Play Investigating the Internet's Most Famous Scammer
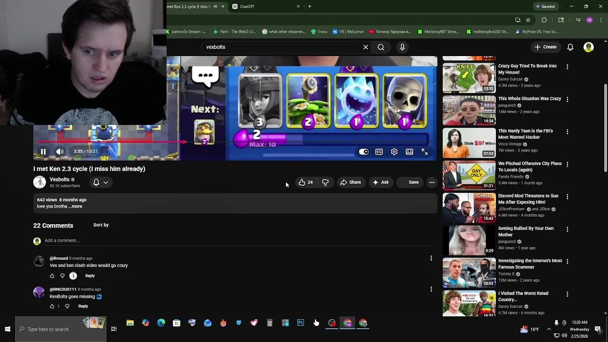Screen dimensions: 608x342 pos(469,273)
